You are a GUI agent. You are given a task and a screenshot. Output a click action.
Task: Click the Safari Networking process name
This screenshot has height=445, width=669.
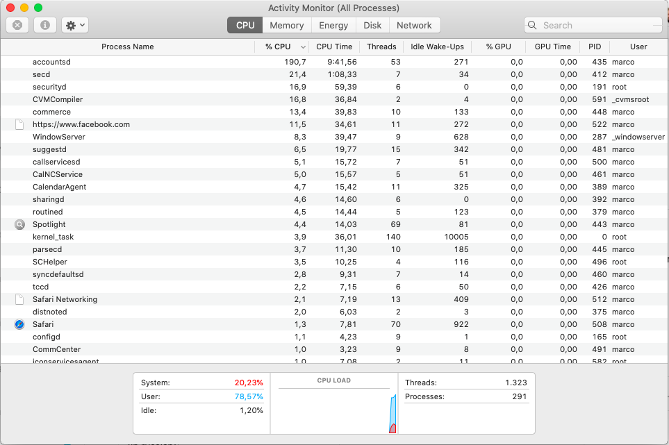coord(65,299)
